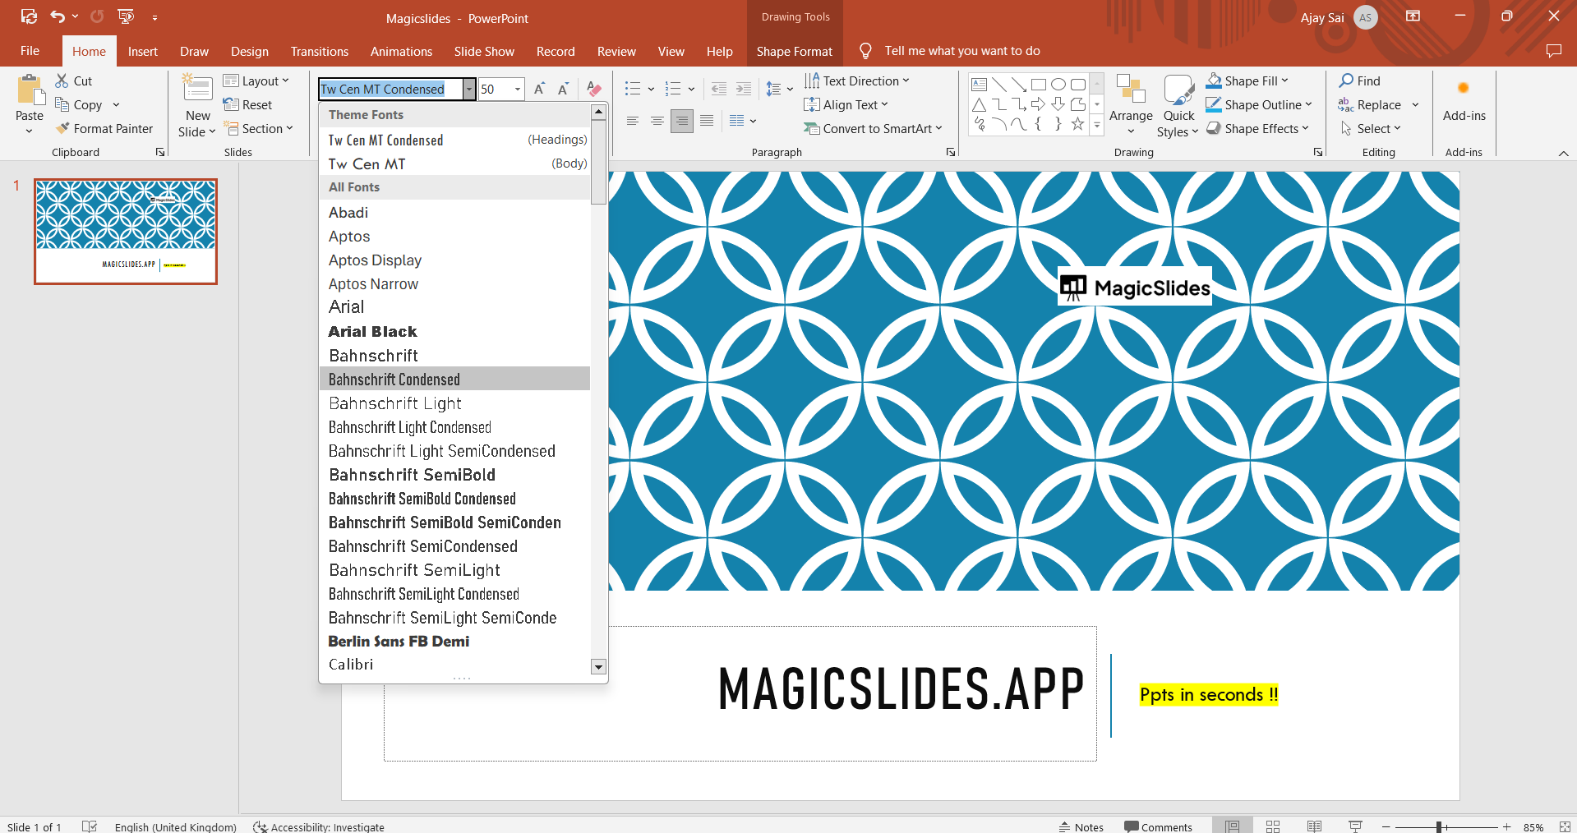
Task: Switch to the Shape Format tab
Action: (x=794, y=51)
